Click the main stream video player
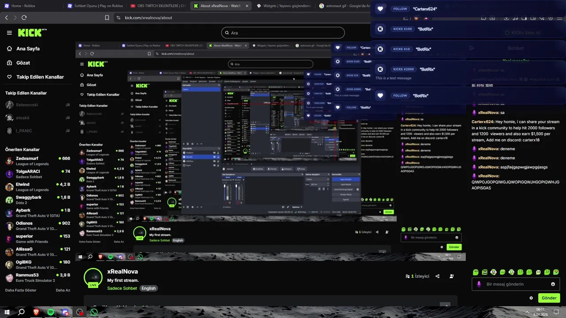The width and height of the screenshot is (566, 318). point(270,151)
